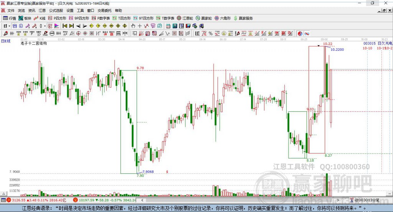Toggle the rainbow flag chart button
This screenshot has height=212, width=393.
click(x=57, y=26)
